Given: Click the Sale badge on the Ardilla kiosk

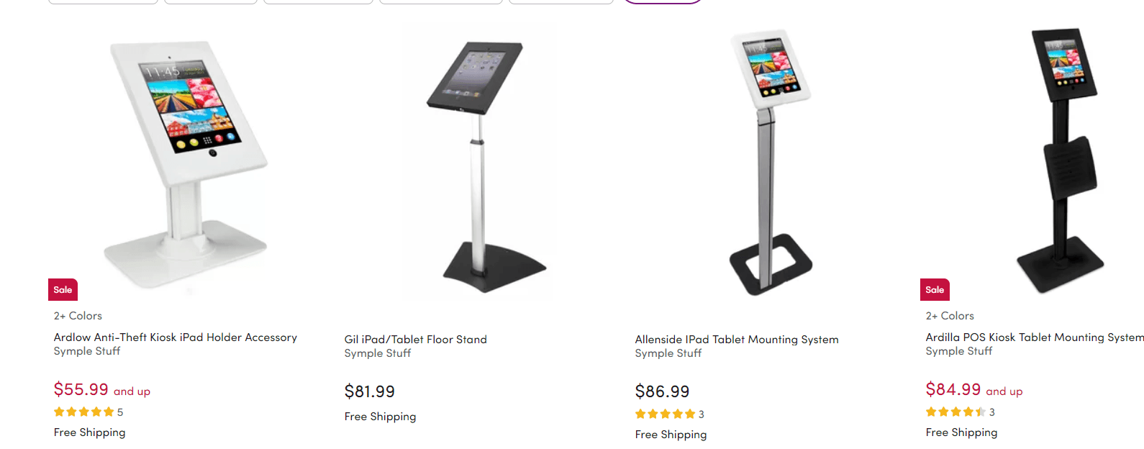Looking at the screenshot, I should (x=935, y=290).
